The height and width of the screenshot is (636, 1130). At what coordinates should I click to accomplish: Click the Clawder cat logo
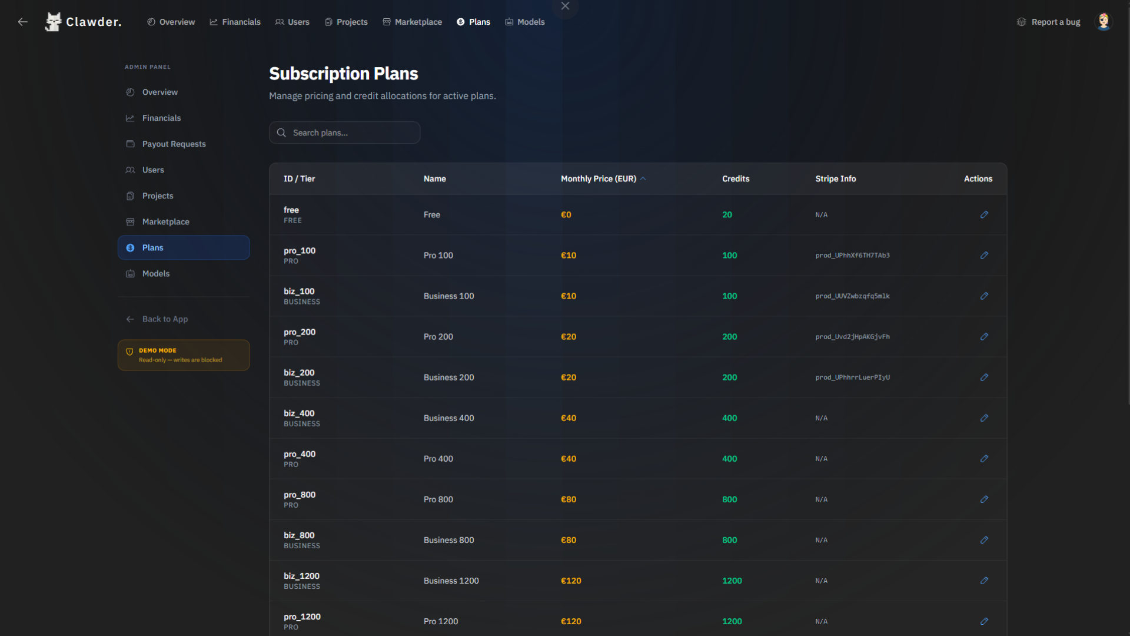tap(54, 22)
